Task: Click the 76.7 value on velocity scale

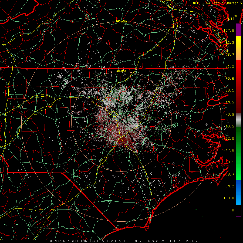Action: click(x=230, y=54)
